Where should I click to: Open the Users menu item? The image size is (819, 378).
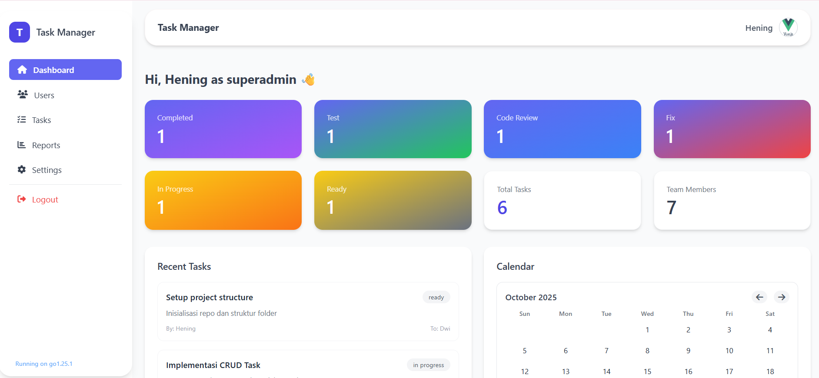(44, 95)
